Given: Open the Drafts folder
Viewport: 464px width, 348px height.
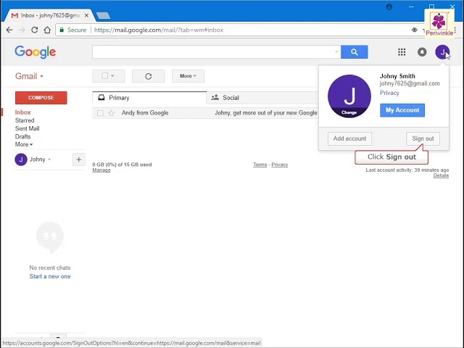Looking at the screenshot, I should (22, 136).
